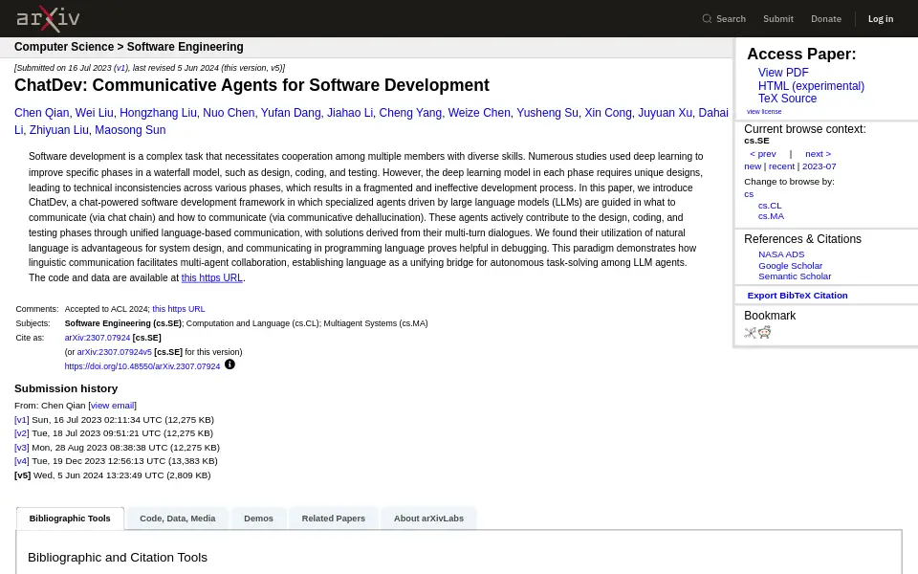Click author Maosong Sun
The image size is (918, 574).
coord(130,130)
